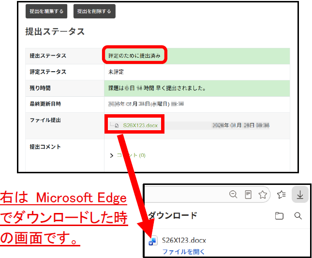Click the ダウンロード panel title
The image size is (312, 258).
pos(173,215)
